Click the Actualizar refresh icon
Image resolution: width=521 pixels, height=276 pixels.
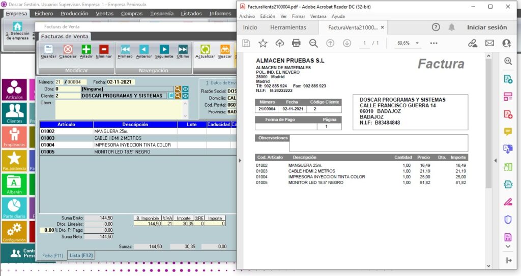tap(205, 50)
